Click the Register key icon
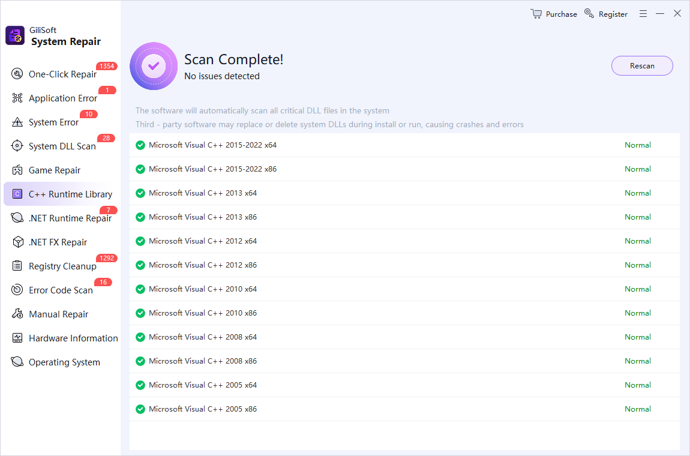Screen dimensions: 690x456 pyautogui.click(x=589, y=13)
